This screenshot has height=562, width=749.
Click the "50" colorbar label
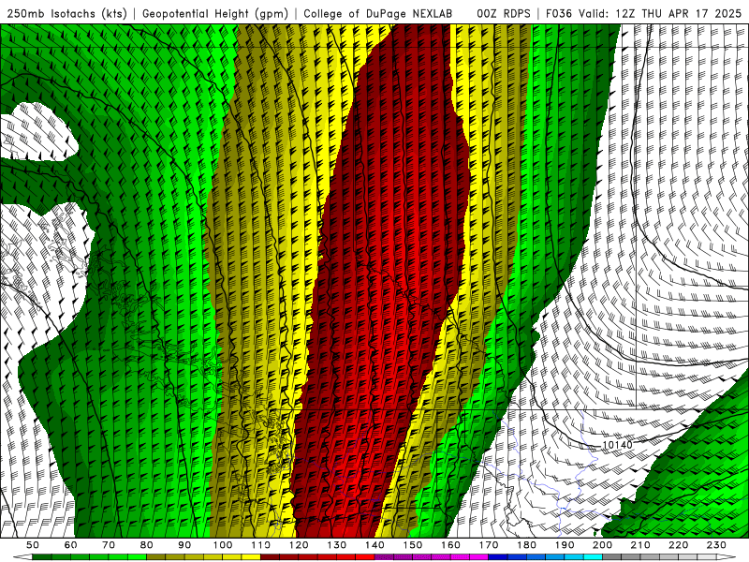pos(33,545)
